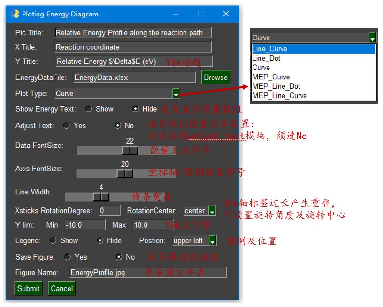Click the Submit button
Image resolution: width=383 pixels, height=307 pixels.
point(28,288)
